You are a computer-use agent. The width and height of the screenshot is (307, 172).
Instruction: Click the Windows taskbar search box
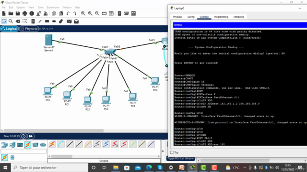50,168
